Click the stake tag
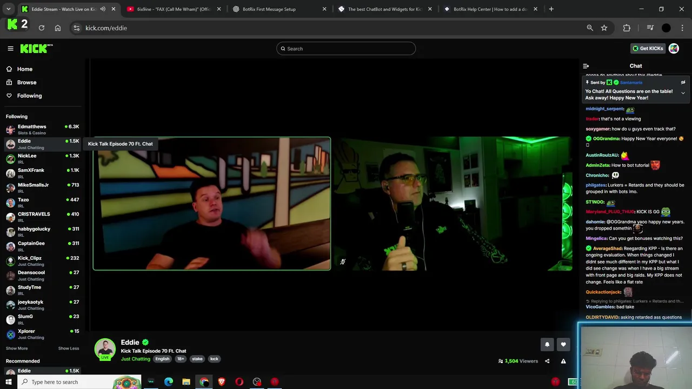This screenshot has width=692, height=389. point(197,359)
